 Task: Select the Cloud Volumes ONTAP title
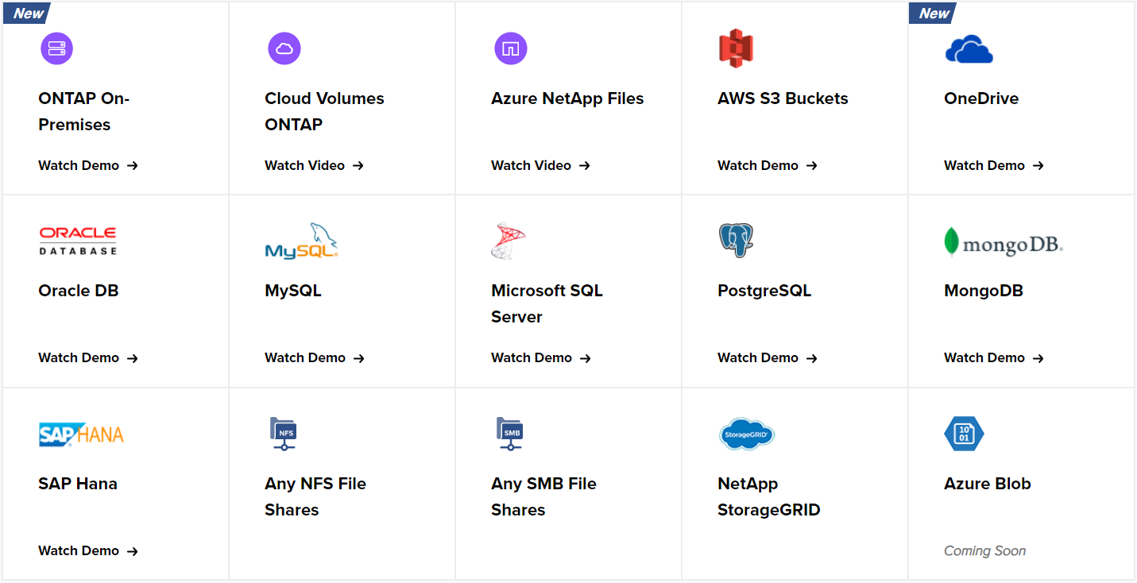(324, 111)
